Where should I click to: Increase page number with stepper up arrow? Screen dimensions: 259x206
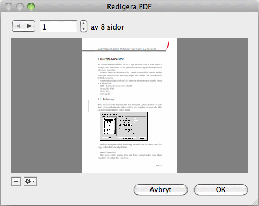83,24
